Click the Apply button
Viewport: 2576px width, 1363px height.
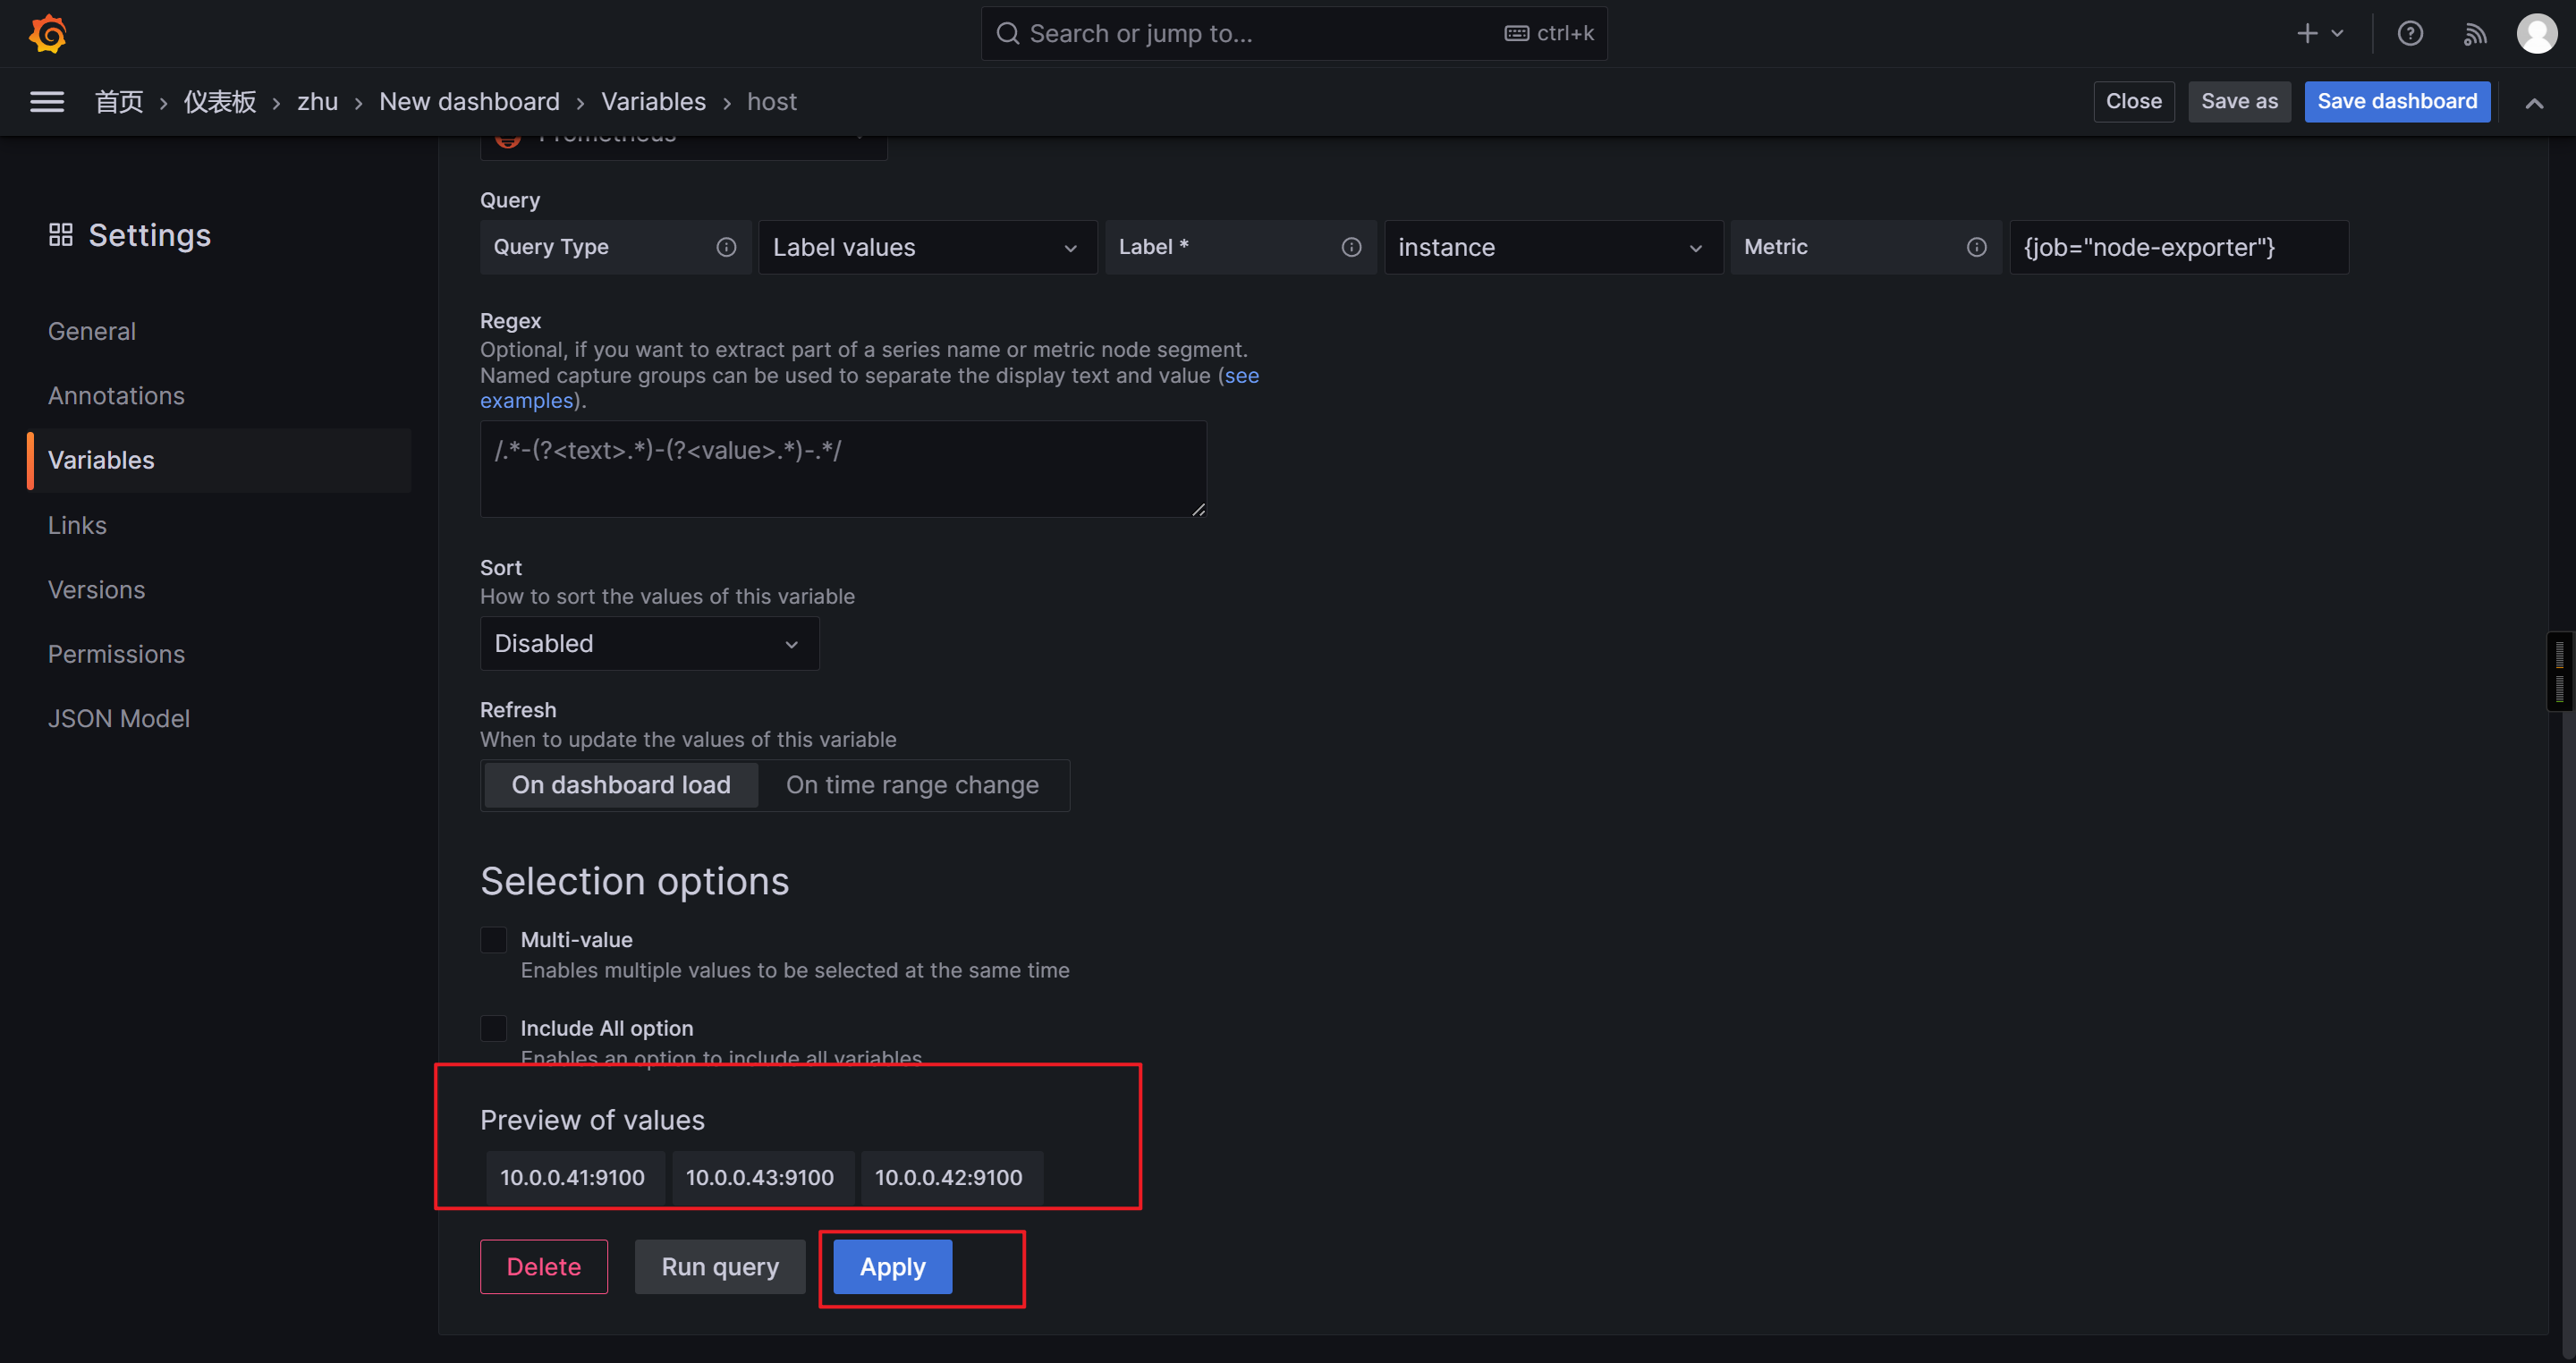892,1267
